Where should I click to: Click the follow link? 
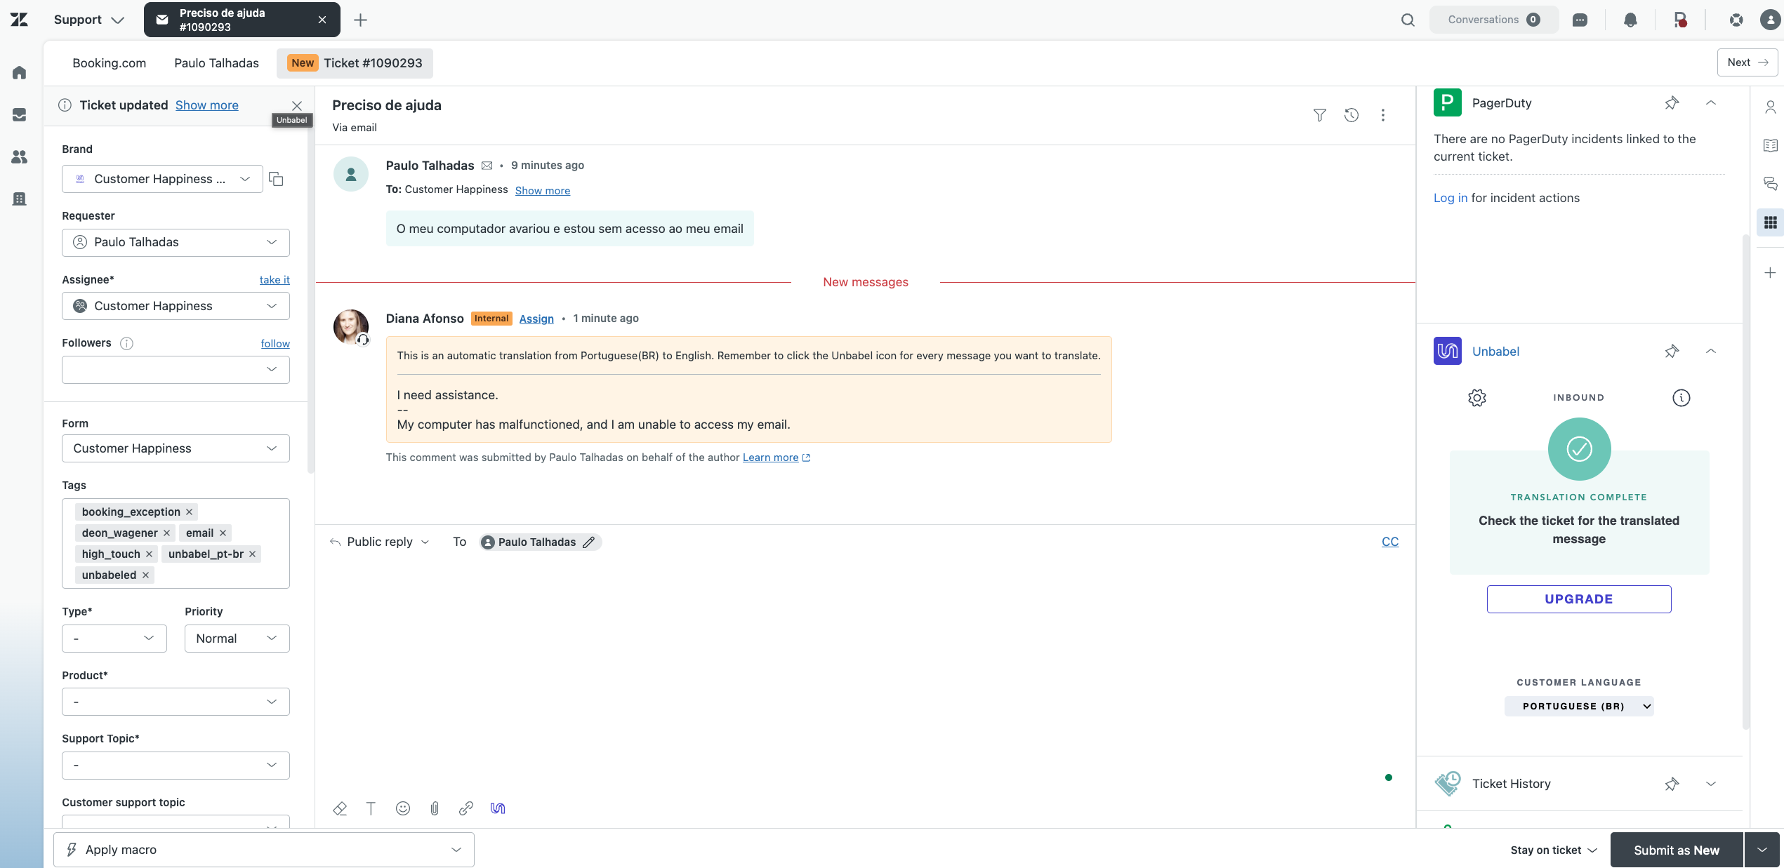tap(275, 343)
